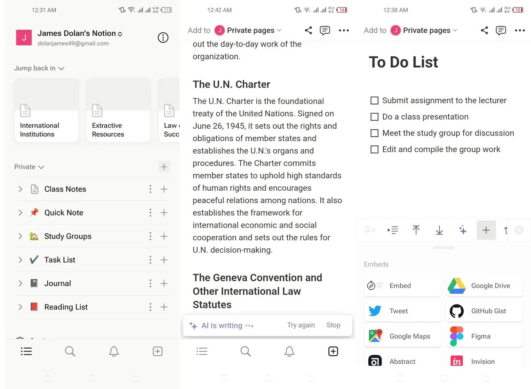Choose the Figma embed option
Viewport: 531px width, 389px height.
click(x=484, y=336)
